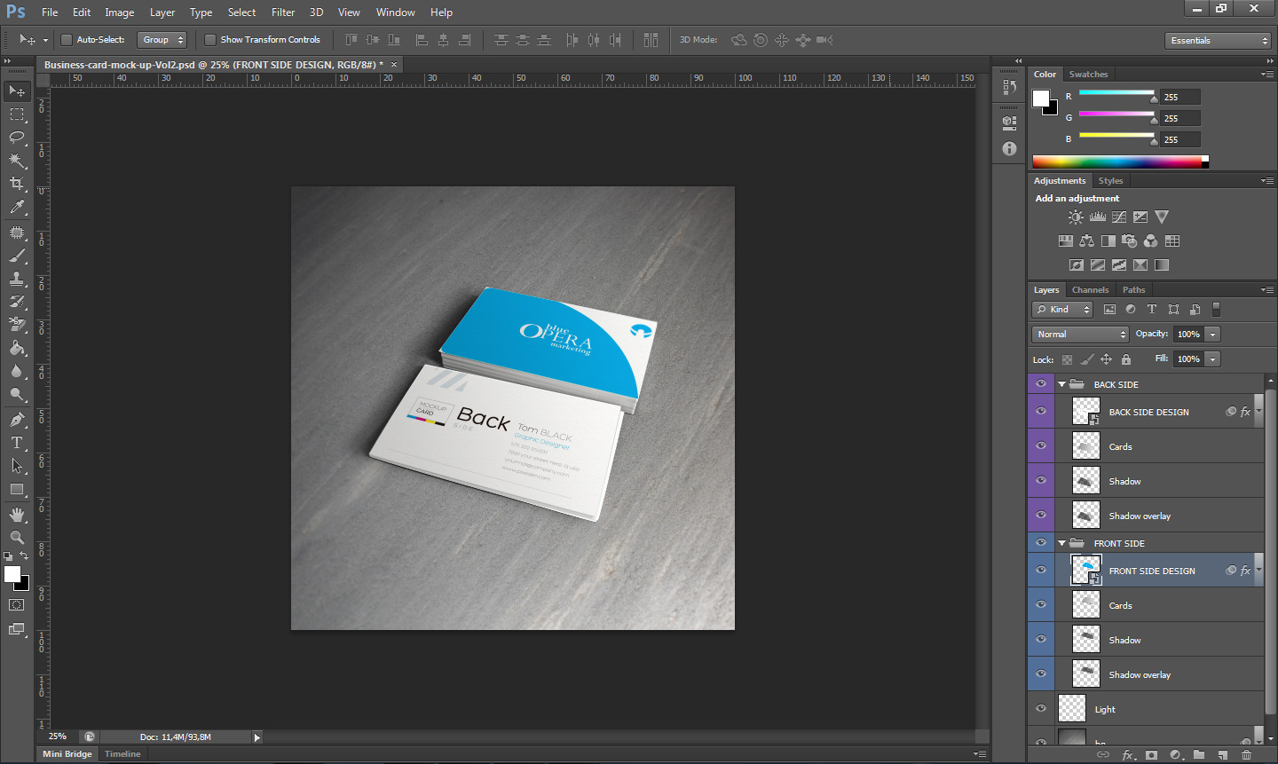Click the Opacity value field
This screenshot has width=1278, height=764.
click(x=1188, y=334)
